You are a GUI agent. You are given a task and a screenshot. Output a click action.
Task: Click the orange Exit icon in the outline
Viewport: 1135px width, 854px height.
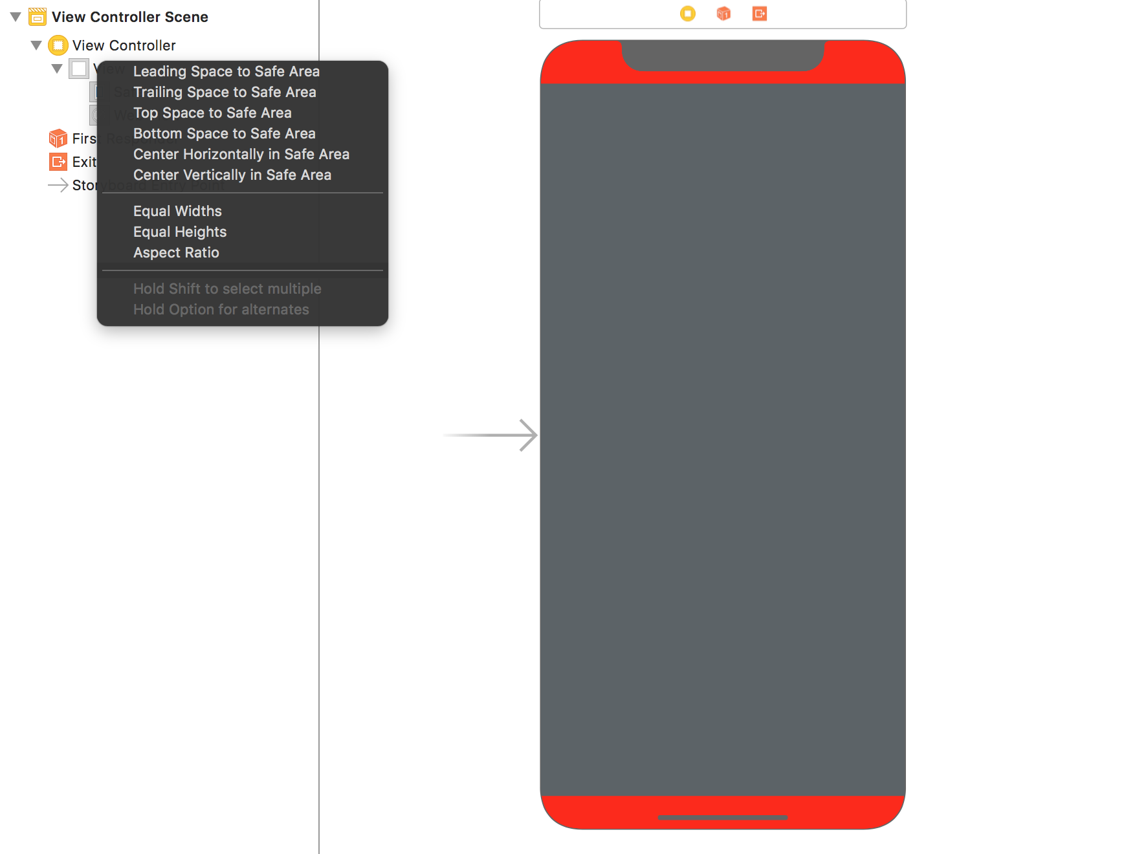58,162
